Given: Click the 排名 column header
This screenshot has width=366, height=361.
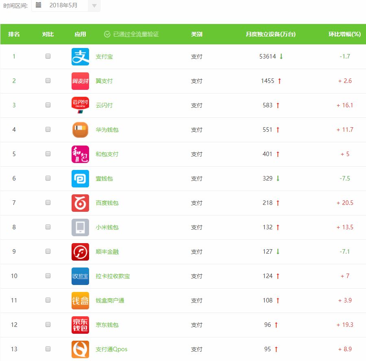Looking at the screenshot, I should [14, 34].
